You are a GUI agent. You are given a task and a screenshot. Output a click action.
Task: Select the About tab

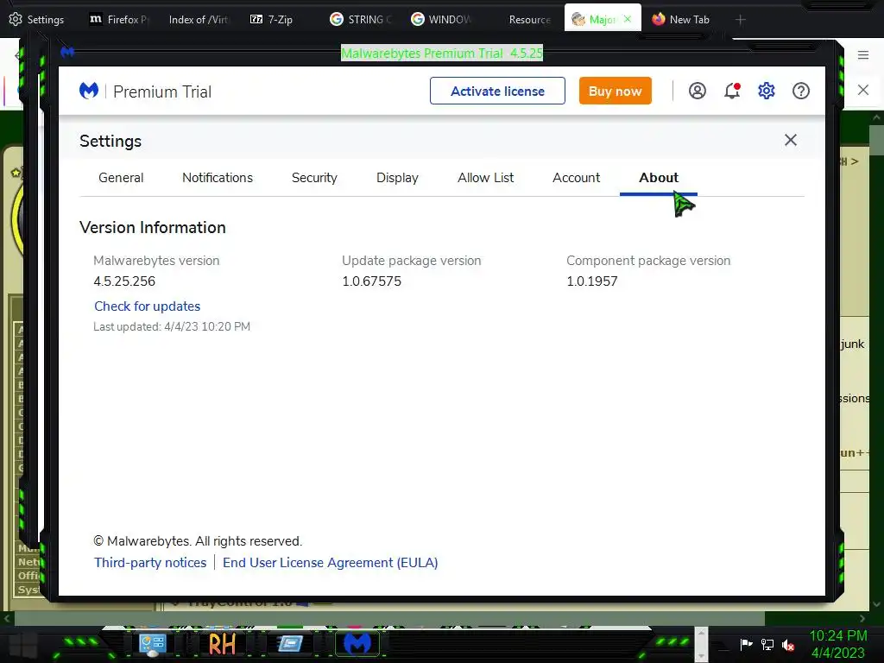click(x=659, y=178)
